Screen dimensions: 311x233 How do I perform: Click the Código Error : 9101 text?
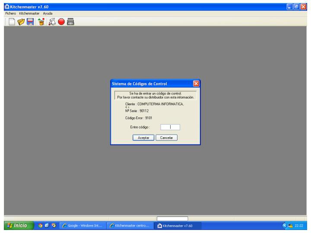click(139, 118)
